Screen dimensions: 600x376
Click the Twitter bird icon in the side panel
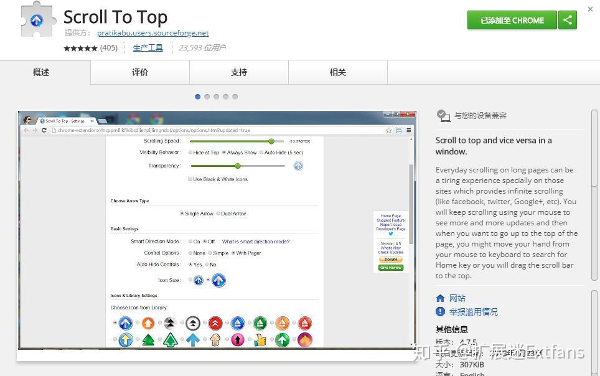click(x=391, y=234)
